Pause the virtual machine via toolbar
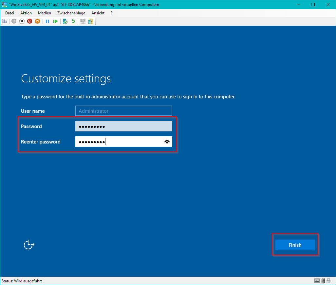This screenshot has width=336, height=285. (x=47, y=21)
